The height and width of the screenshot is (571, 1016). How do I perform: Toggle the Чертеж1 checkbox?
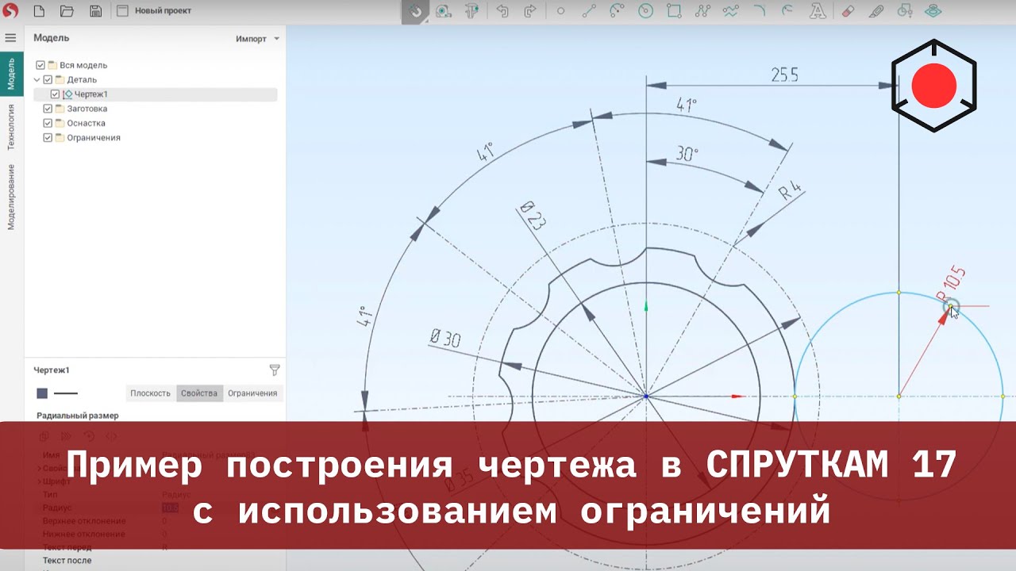55,94
